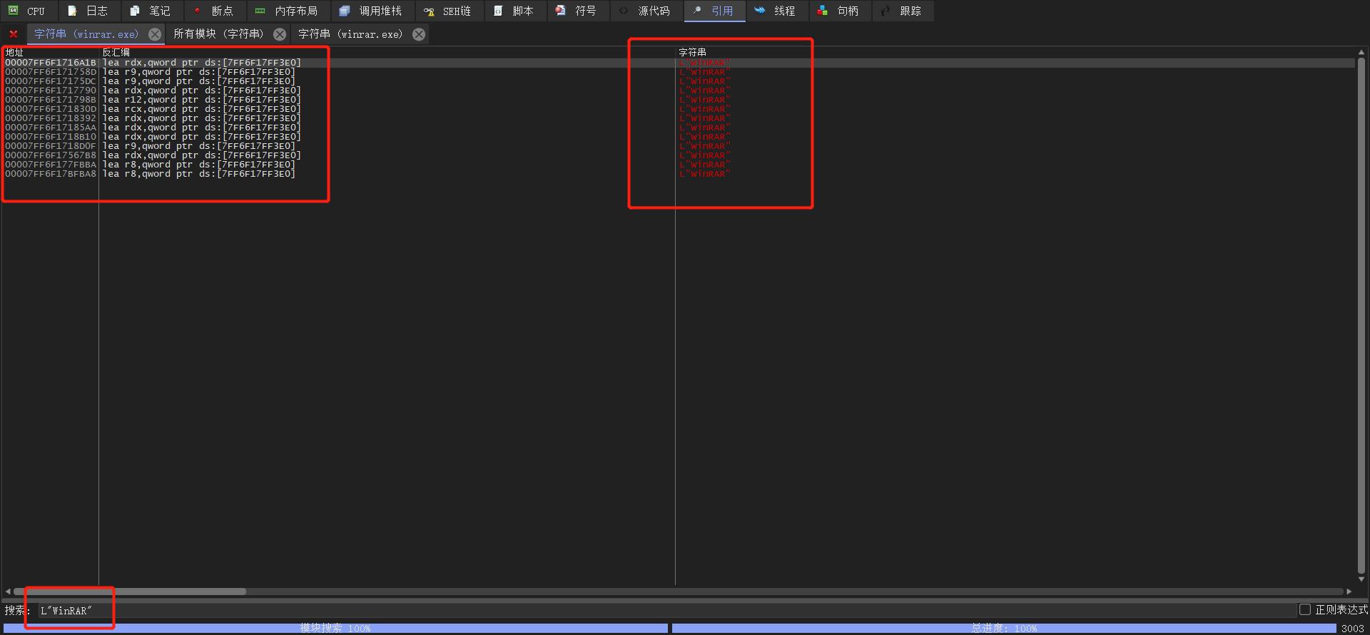Image resolution: width=1370 pixels, height=635 pixels.
Task: Click lea r9 disassembly in row 00007FF6F171758D
Action: click(198, 72)
